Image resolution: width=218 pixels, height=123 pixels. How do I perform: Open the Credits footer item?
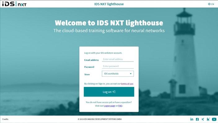pos(5,119)
